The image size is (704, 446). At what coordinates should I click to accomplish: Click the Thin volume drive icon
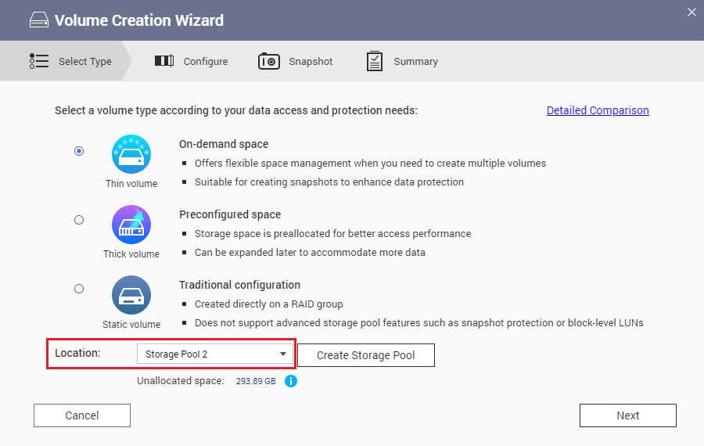click(x=131, y=154)
